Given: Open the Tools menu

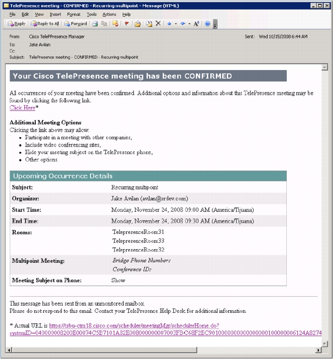Looking at the screenshot, I should 91,14.
